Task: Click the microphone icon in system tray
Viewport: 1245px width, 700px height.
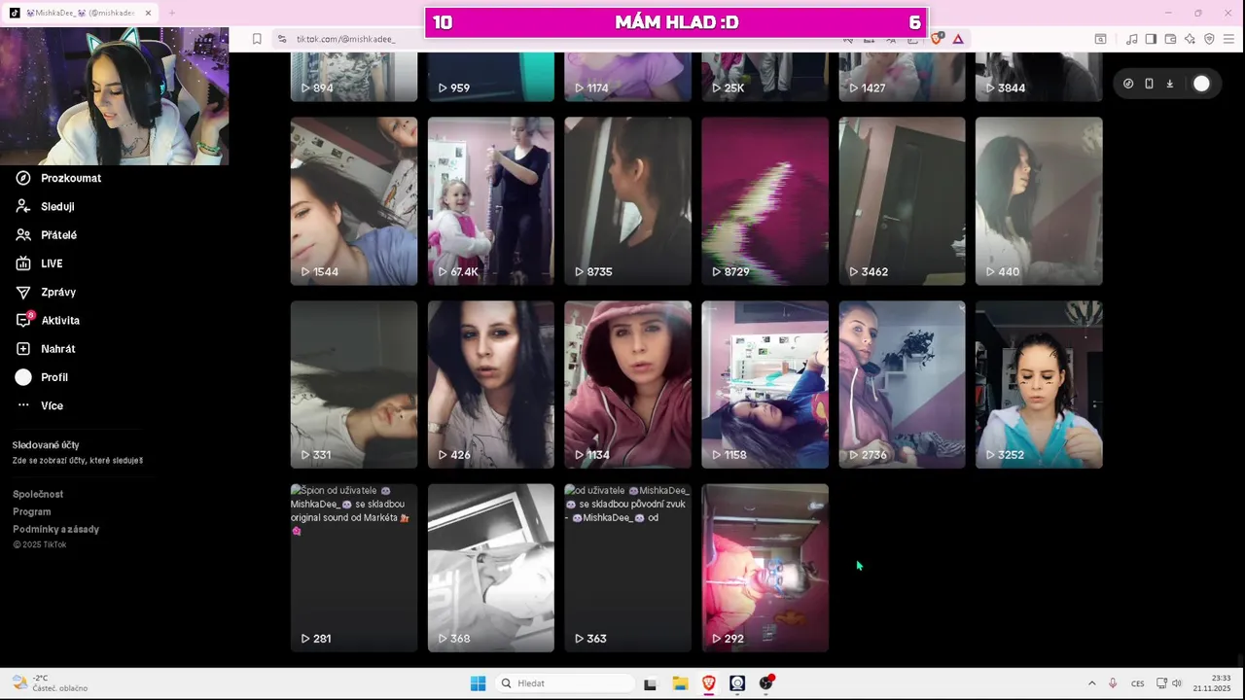Action: coord(1113,683)
